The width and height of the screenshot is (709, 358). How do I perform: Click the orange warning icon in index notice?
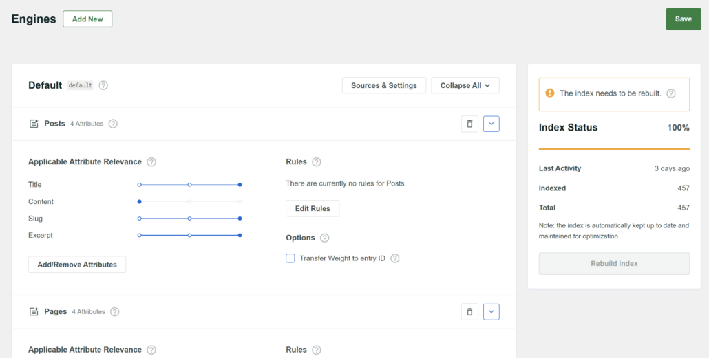click(x=550, y=93)
